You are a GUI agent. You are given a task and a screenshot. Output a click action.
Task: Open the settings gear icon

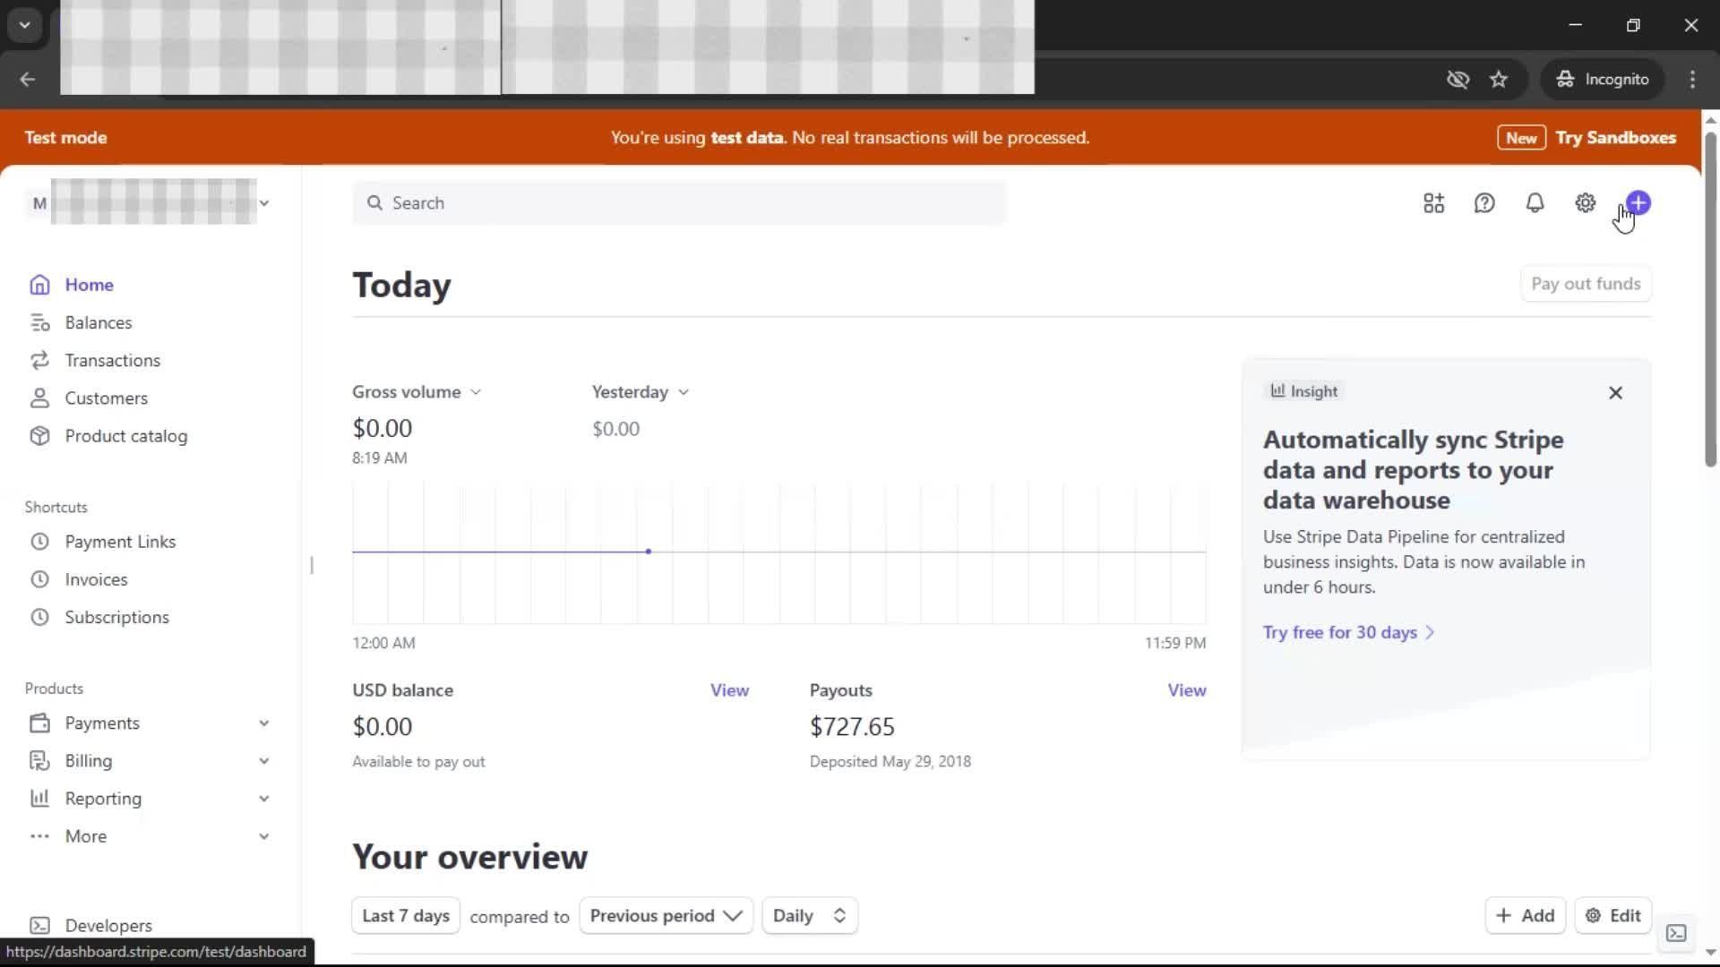click(1585, 203)
